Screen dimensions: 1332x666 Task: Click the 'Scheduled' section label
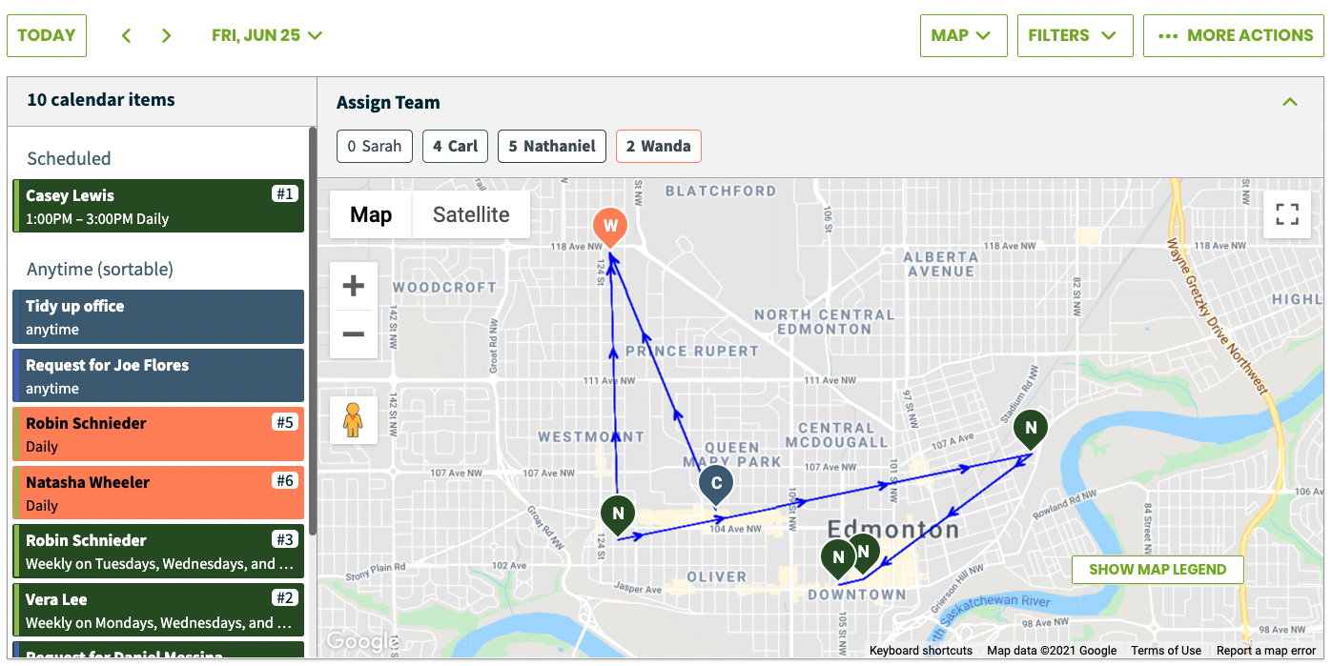(69, 159)
